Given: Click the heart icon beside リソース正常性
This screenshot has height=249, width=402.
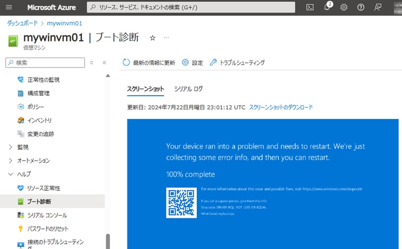Looking at the screenshot, I should click(21, 188).
